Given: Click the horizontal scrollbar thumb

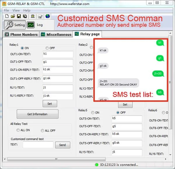Looking at the screenshot, I should click(x=56, y=159).
